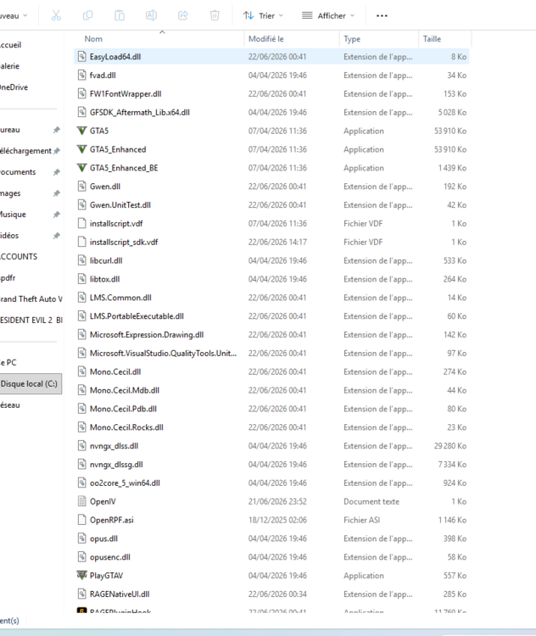Open RESIDENT EVIL 2 folder in sidebar
Screen dimensions: 536x636
(x=31, y=320)
